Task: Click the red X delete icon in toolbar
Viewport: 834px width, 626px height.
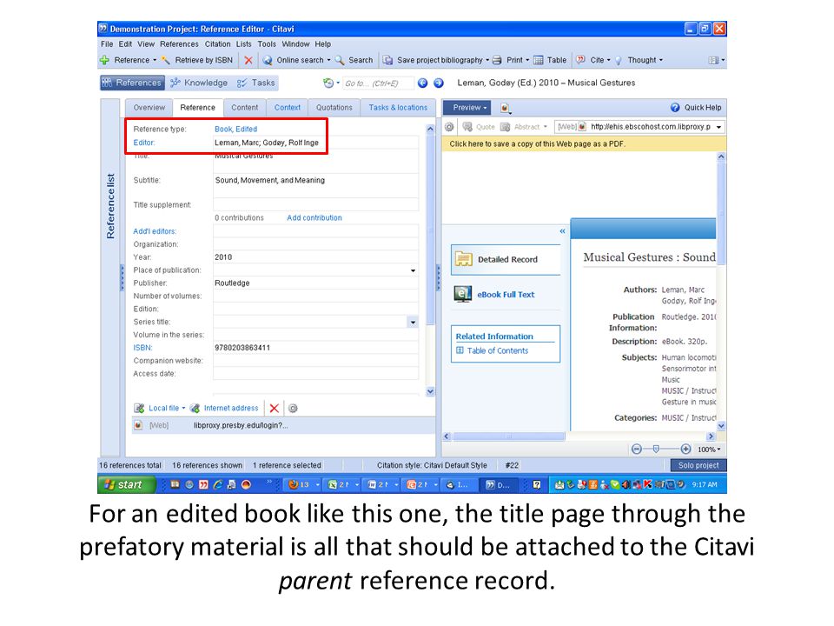Action: [x=248, y=60]
